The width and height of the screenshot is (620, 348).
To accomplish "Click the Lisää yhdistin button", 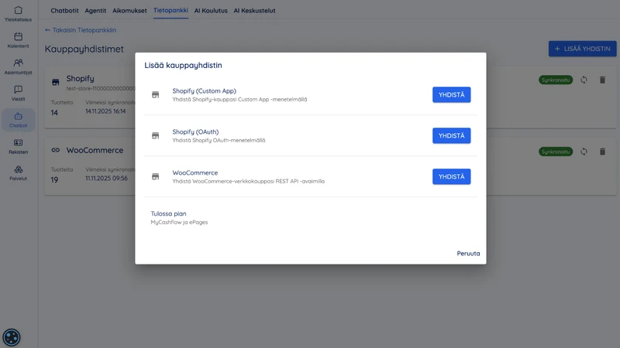I will (582, 49).
